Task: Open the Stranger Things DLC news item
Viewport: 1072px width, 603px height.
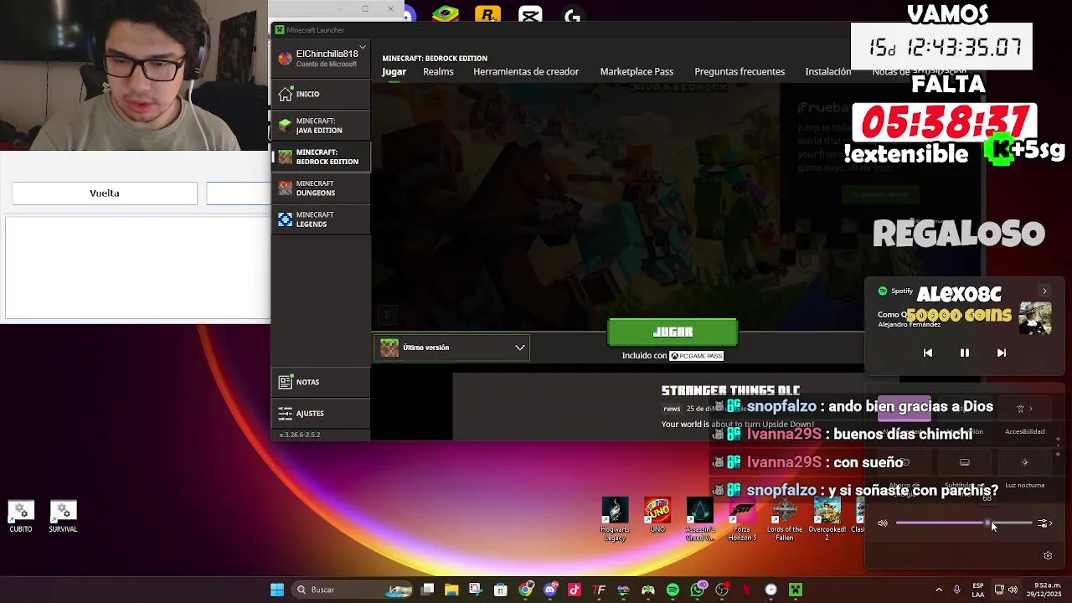Action: pyautogui.click(x=730, y=390)
